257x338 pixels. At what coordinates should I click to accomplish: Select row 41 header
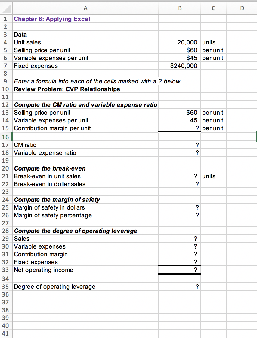coord(5,333)
